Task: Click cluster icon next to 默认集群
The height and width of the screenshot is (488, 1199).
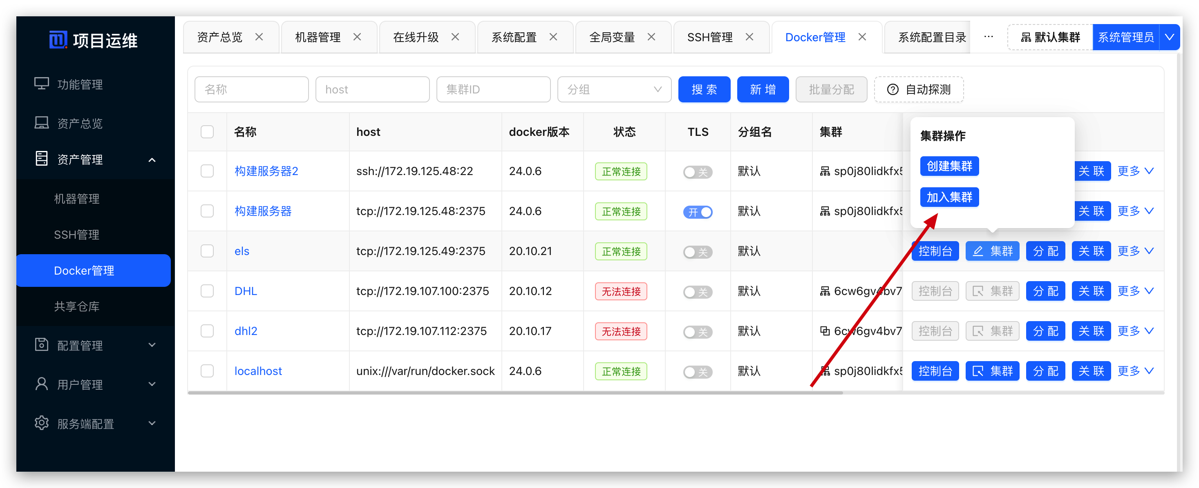Action: coord(1026,37)
